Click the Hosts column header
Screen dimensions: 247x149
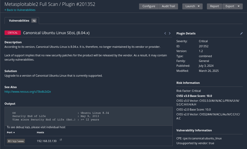[40, 132]
